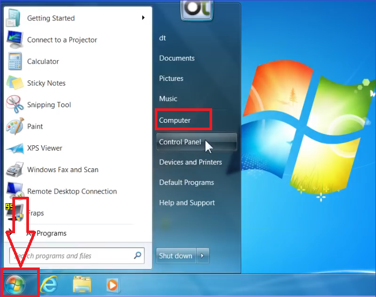Launch Windows Media Player from taskbar

(x=113, y=285)
